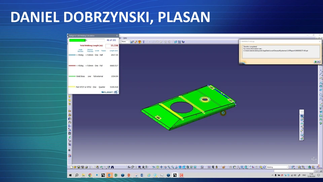Click the compass axis icon in viewport corner
Image resolution: width=323 pixels, height=182 pixels.
[x=314, y=159]
